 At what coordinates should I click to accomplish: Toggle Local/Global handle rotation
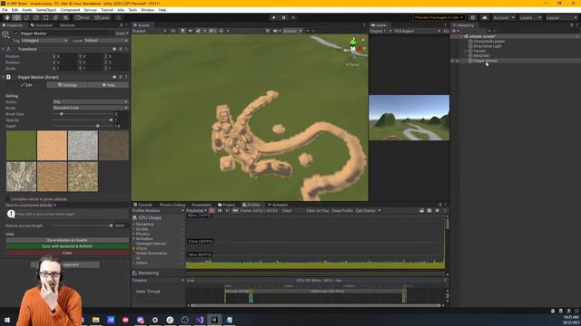coord(102,18)
